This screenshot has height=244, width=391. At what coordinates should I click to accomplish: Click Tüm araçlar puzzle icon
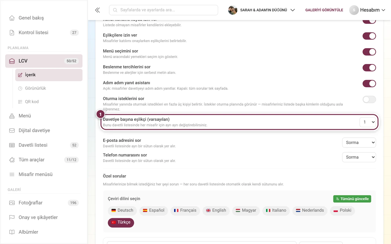coord(12,160)
